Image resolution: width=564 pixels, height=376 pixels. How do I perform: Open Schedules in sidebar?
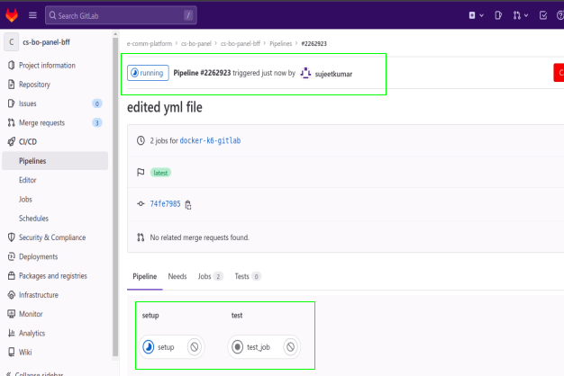34,219
